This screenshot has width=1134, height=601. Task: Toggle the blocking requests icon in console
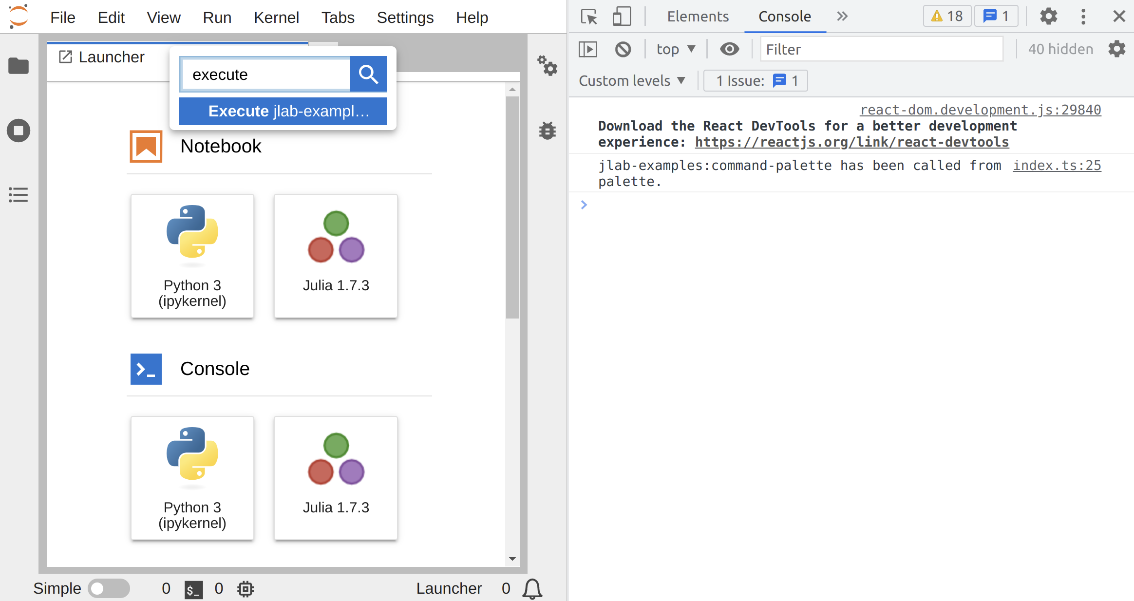623,49
